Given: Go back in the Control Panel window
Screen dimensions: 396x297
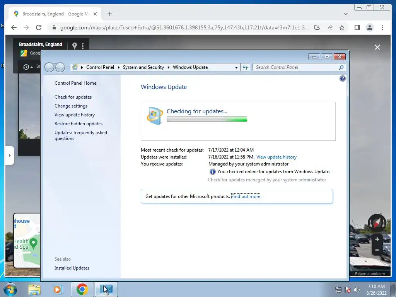Looking at the screenshot, I should (49, 67).
